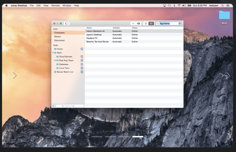Open the View menu
236x152 pixels.
pyautogui.click(x=46, y=5)
